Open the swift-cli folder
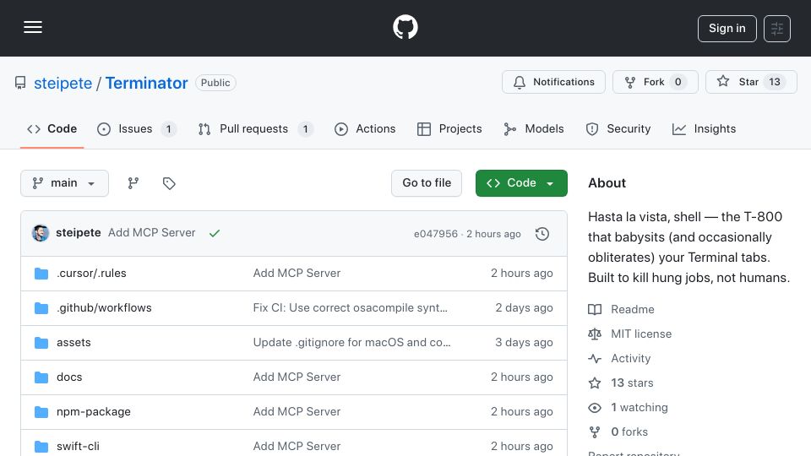The height and width of the screenshot is (456, 811). point(78,446)
